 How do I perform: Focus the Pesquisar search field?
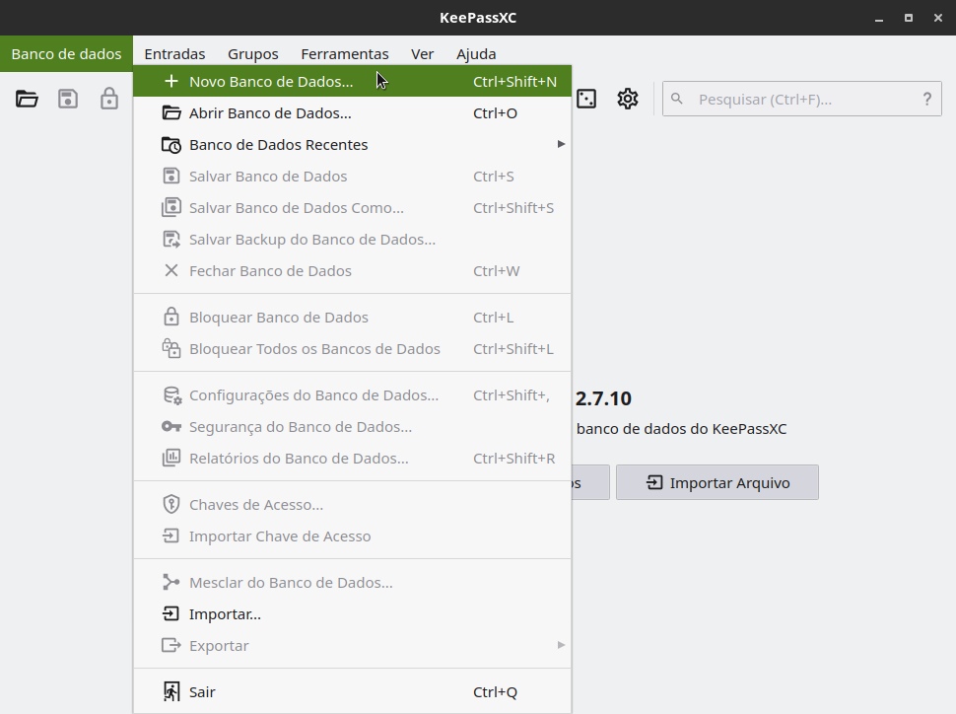point(801,99)
